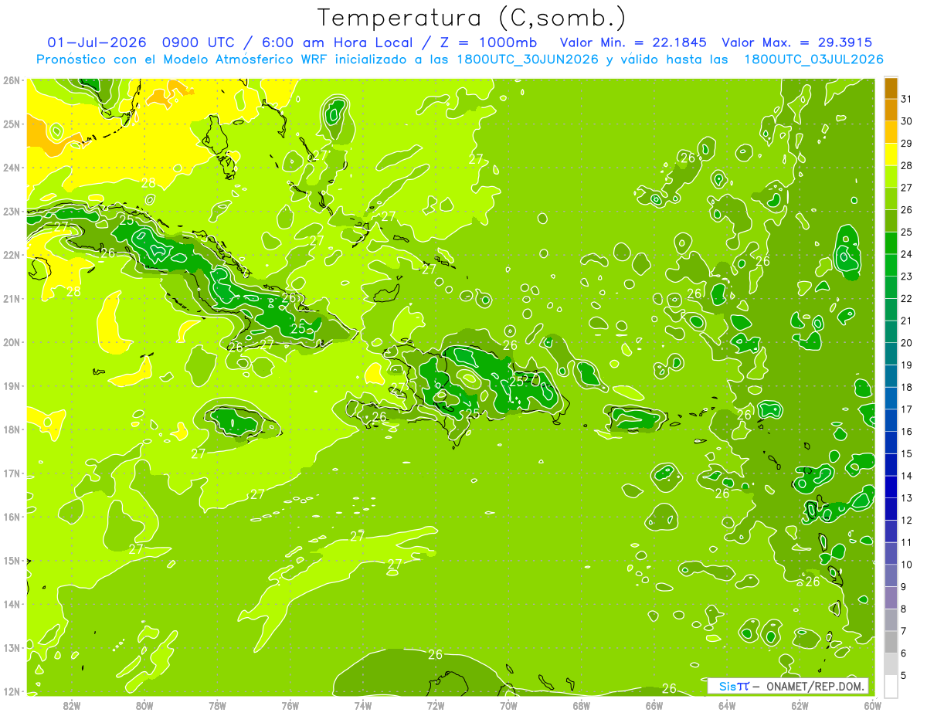Click the 74W longitude axis label
This screenshot has height=716, width=927.
363,704
